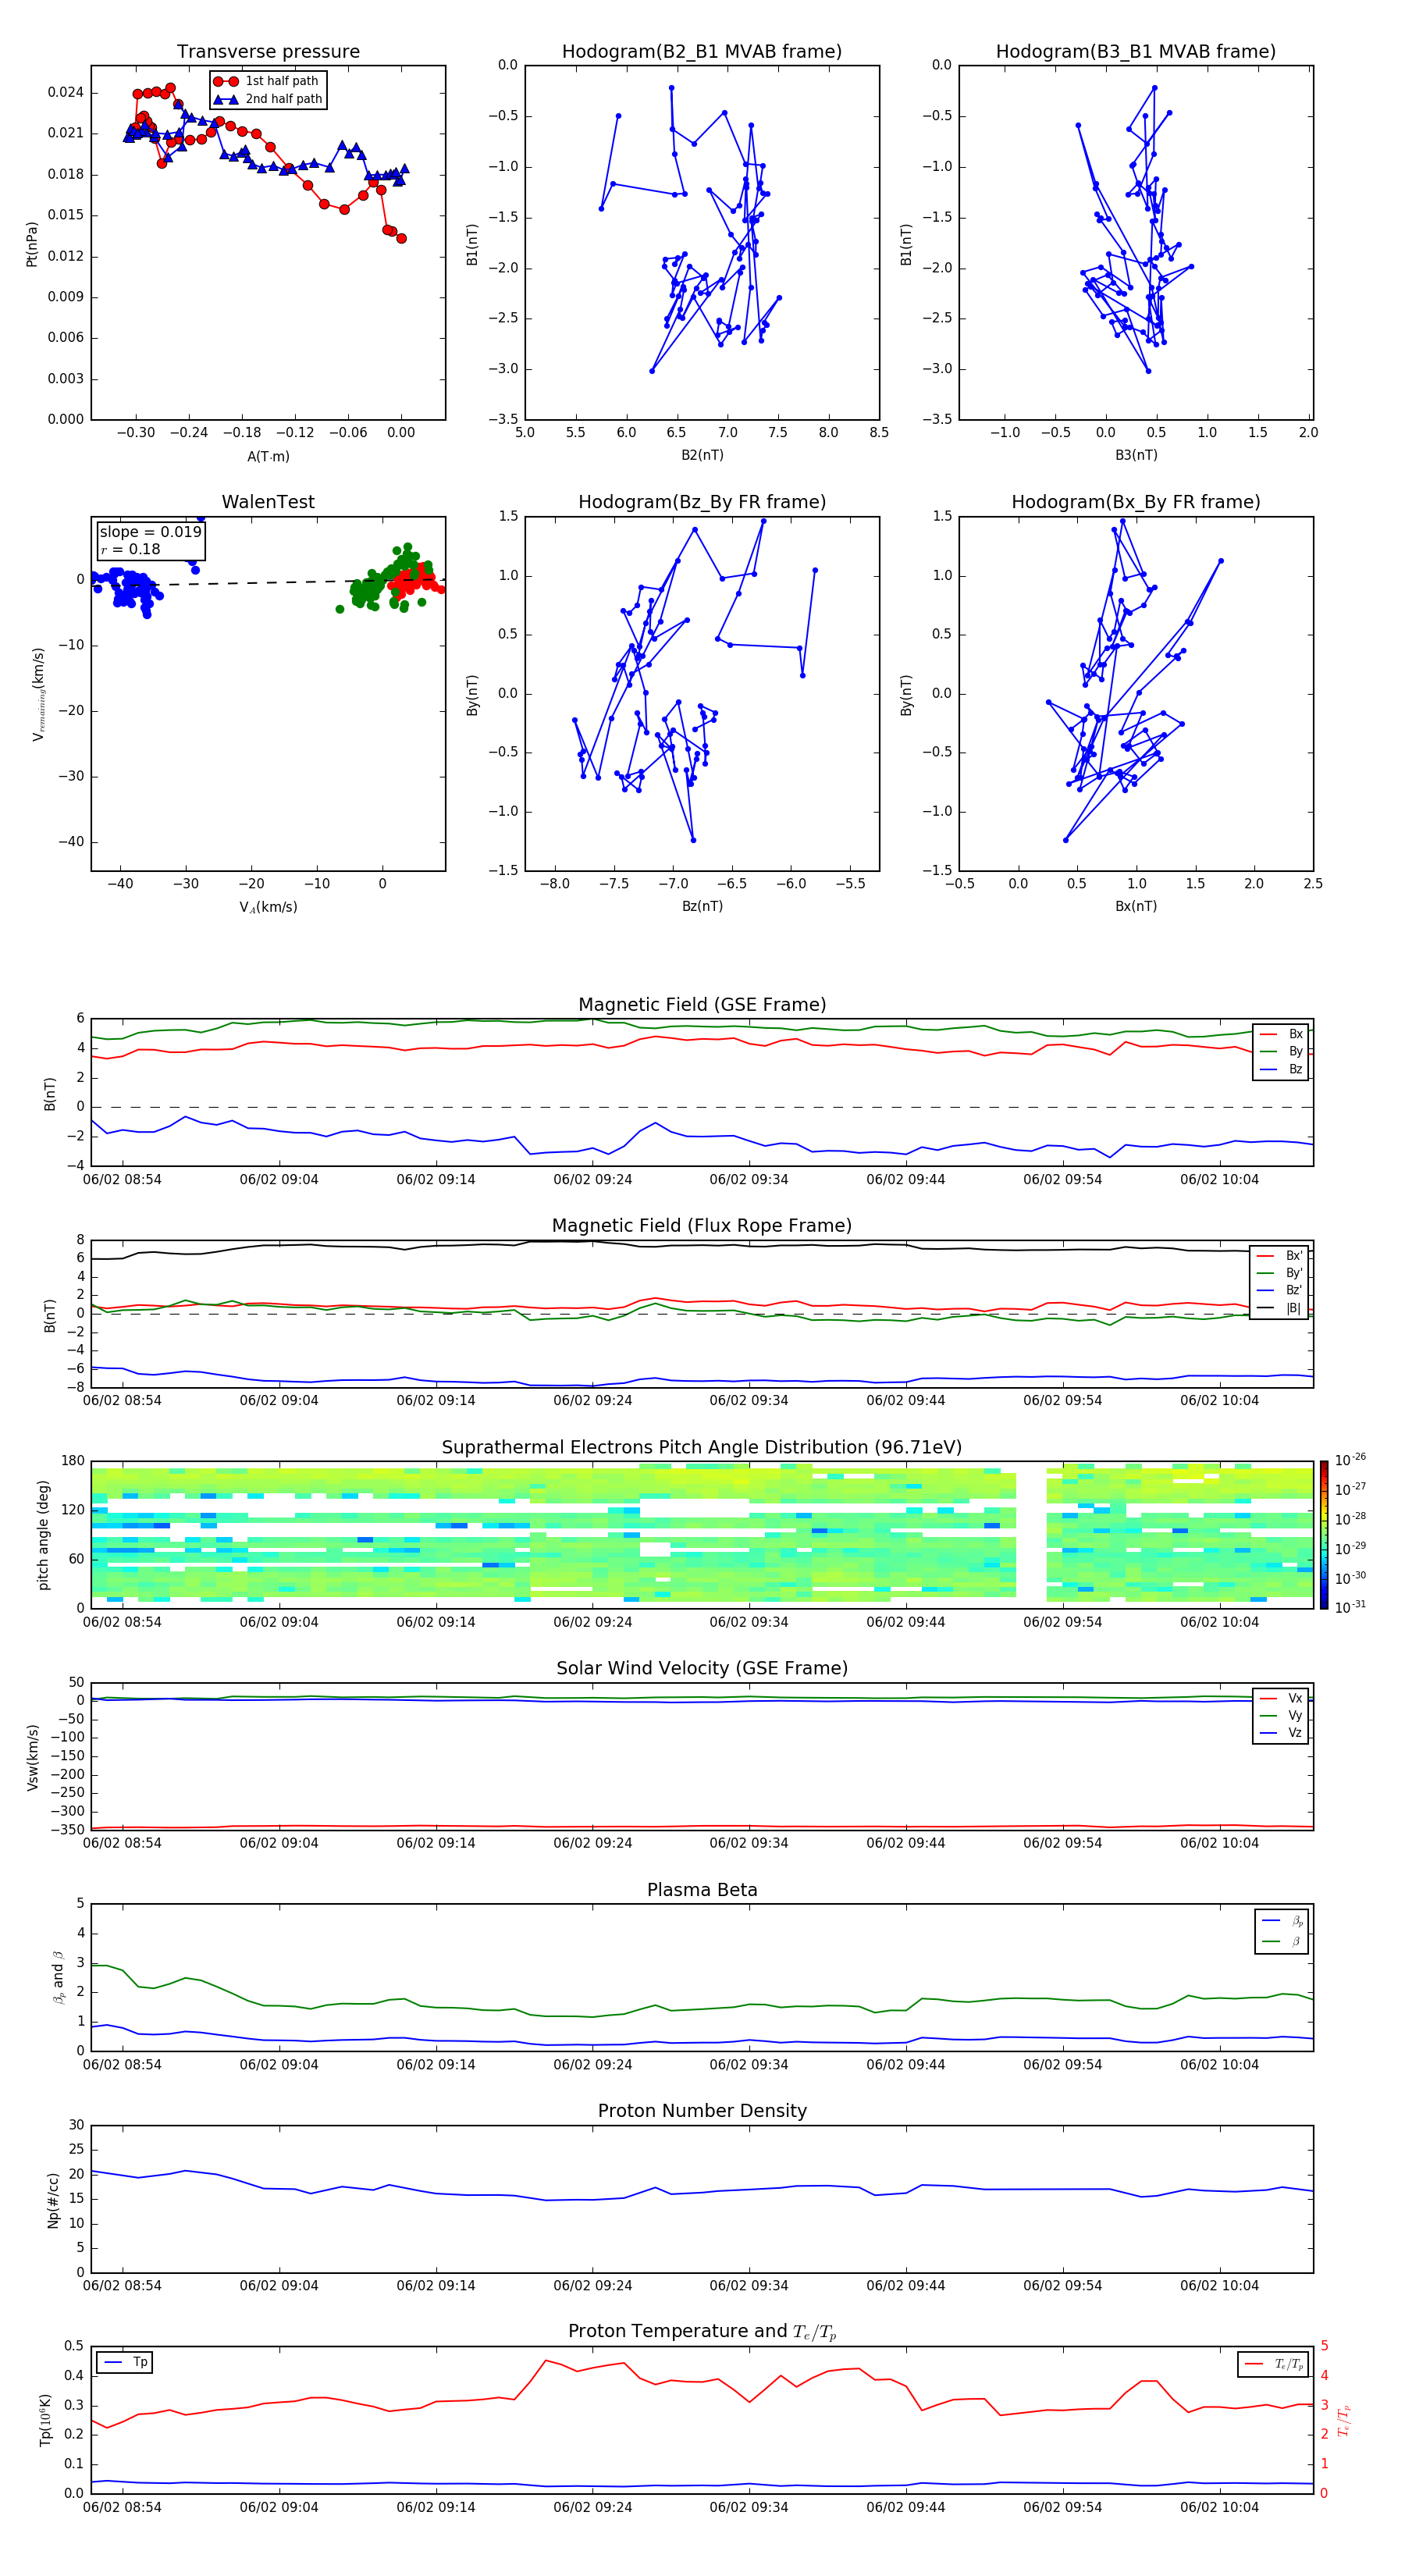Viewport: 1405px width, 2576px height.
Task: Click 'Magnetic Field (GSE Frame)' title
Action: (x=702, y=1005)
